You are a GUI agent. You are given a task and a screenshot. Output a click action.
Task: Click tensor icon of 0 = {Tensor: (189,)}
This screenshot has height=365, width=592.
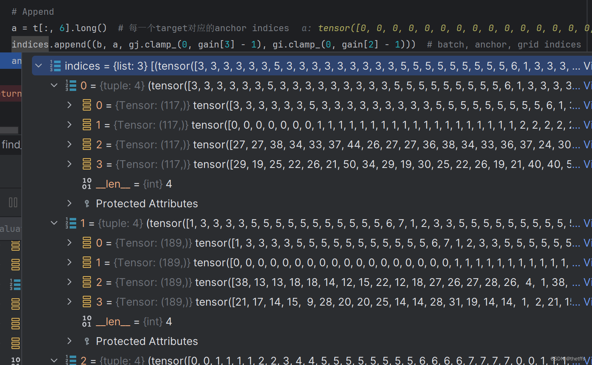(87, 243)
